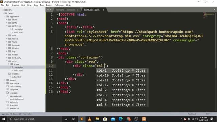Choose col-5 autocomplete suggestion
This screenshot has height=122, width=217.
coord(121,105)
